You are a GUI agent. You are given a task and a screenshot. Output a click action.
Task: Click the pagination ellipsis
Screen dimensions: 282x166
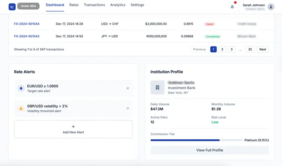[x=241, y=50]
